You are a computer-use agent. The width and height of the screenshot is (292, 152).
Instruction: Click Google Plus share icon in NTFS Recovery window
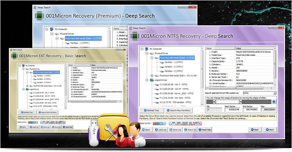pos(154,124)
